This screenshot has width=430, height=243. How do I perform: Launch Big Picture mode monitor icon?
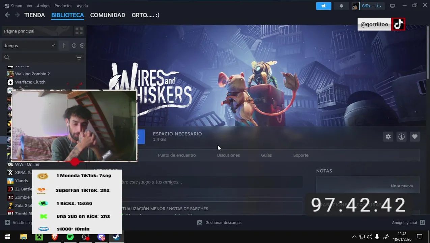[x=392, y=6]
